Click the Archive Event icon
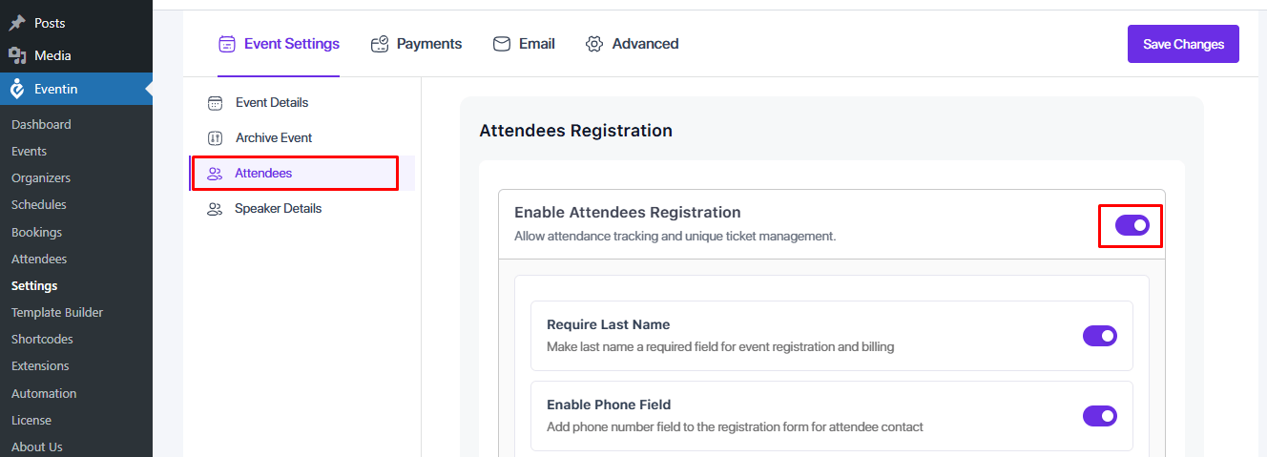 tap(216, 138)
